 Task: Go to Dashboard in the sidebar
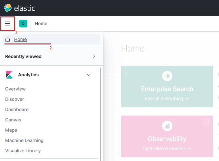(17, 109)
